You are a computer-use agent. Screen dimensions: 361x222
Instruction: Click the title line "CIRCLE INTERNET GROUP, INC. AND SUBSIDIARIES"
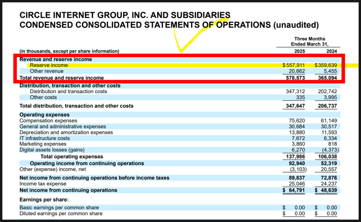[x=125, y=15]
